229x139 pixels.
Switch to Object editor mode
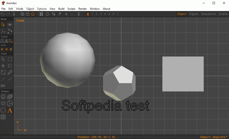click(182, 14)
